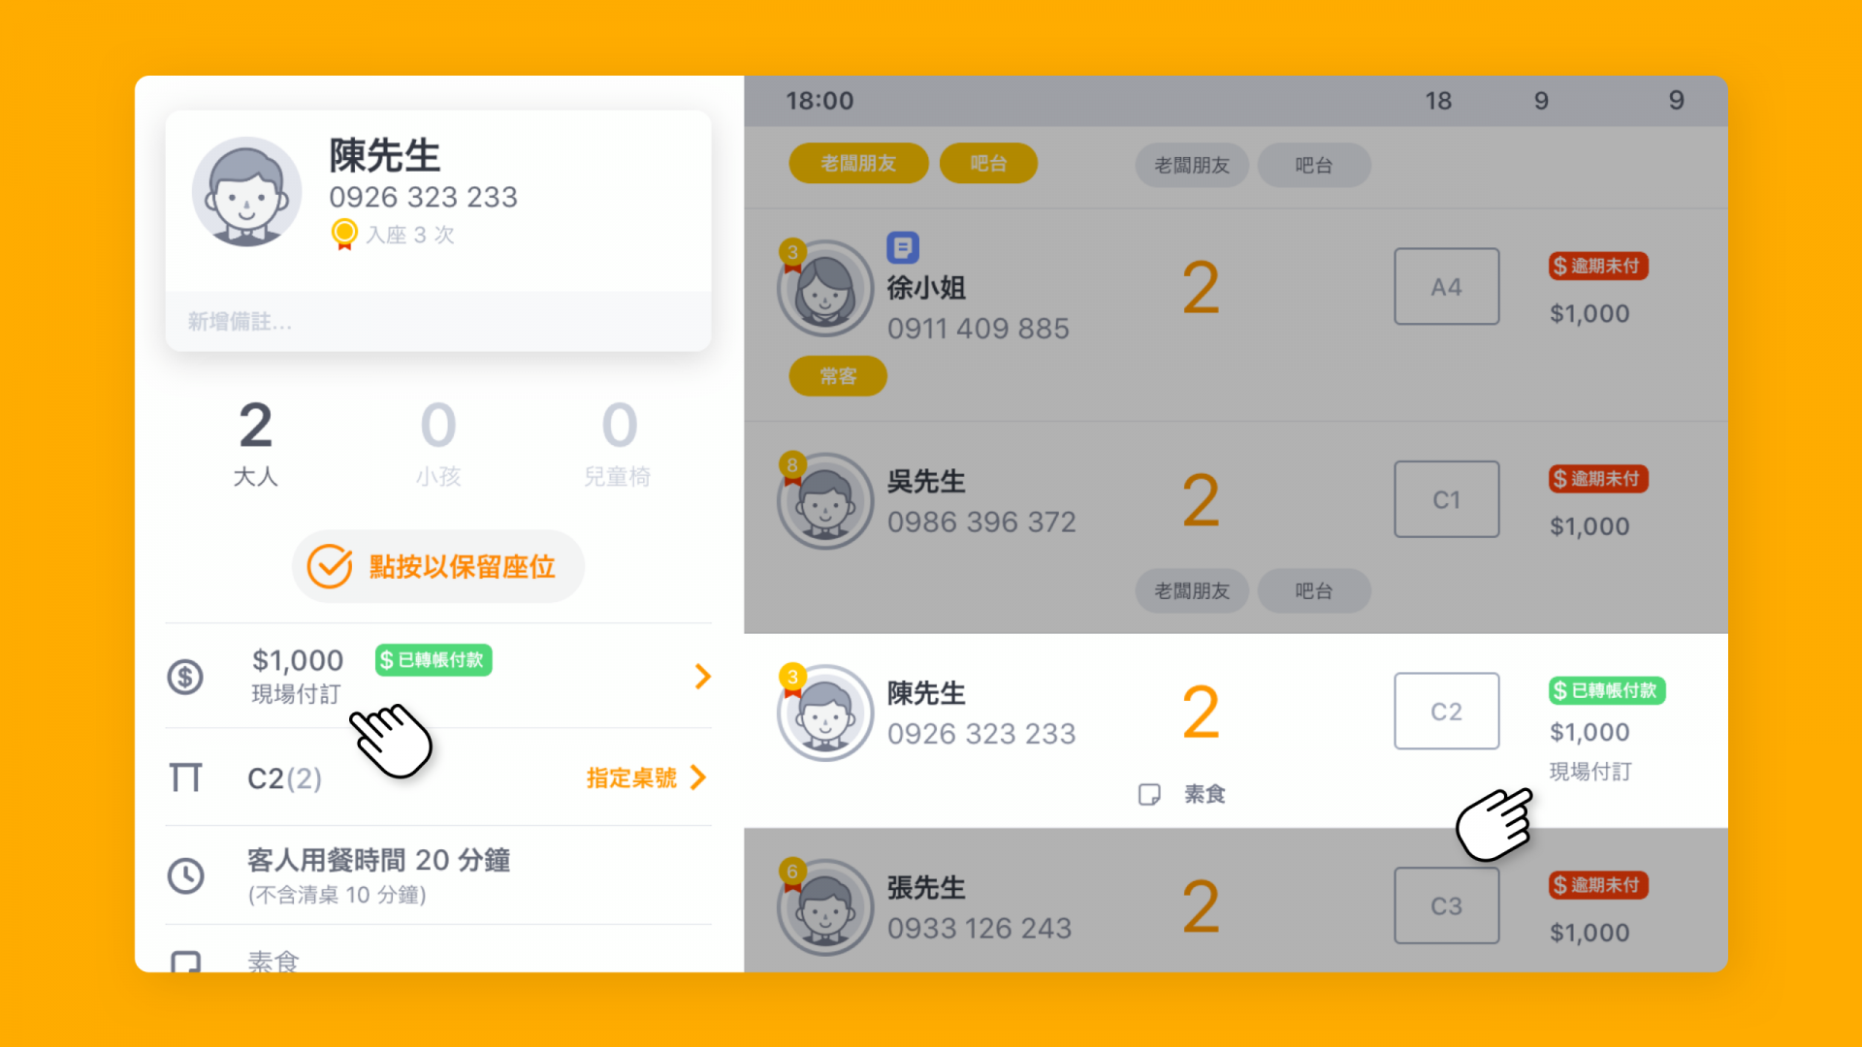Click the 逾期未付 badge in 徐小姐's row

tap(1598, 267)
